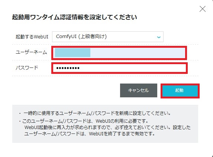
Task: Click empty area of password field
Action: pos(133,68)
